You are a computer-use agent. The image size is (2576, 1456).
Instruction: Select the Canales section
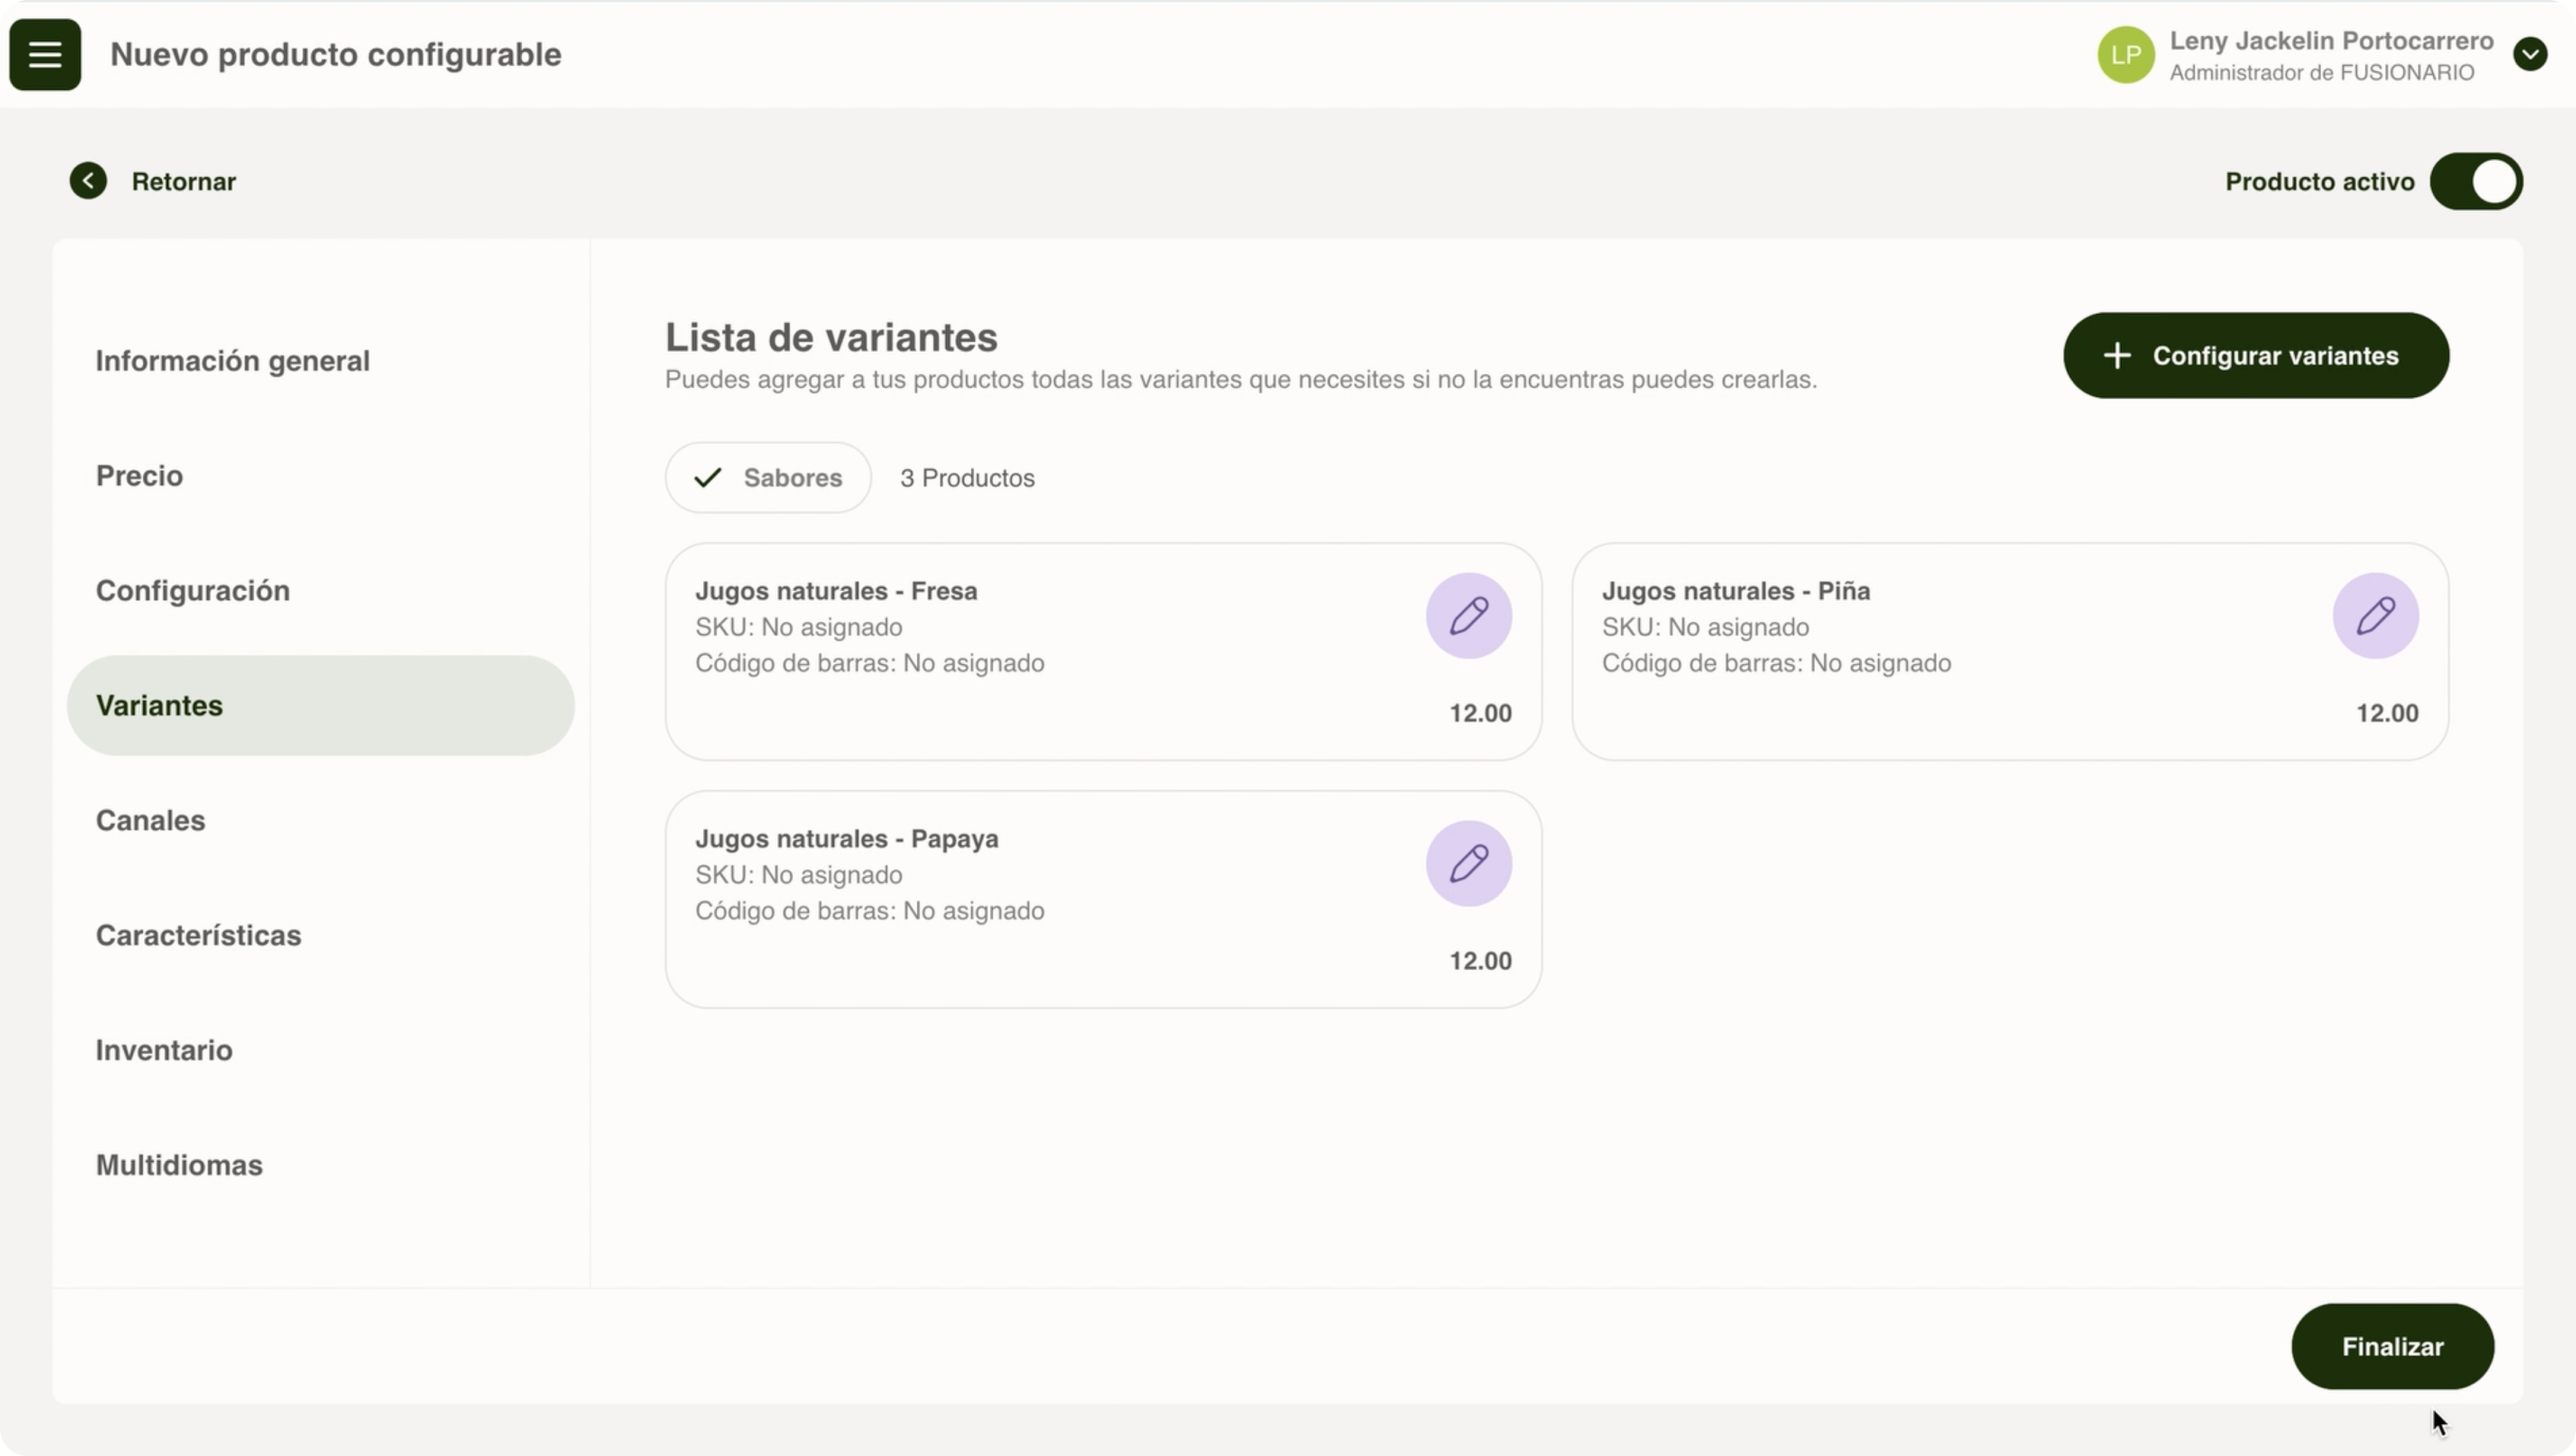pyautogui.click(x=150, y=821)
